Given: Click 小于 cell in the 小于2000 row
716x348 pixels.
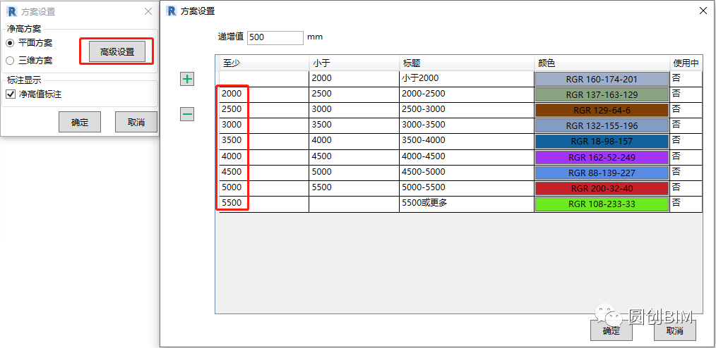Looking at the screenshot, I should [x=354, y=79].
